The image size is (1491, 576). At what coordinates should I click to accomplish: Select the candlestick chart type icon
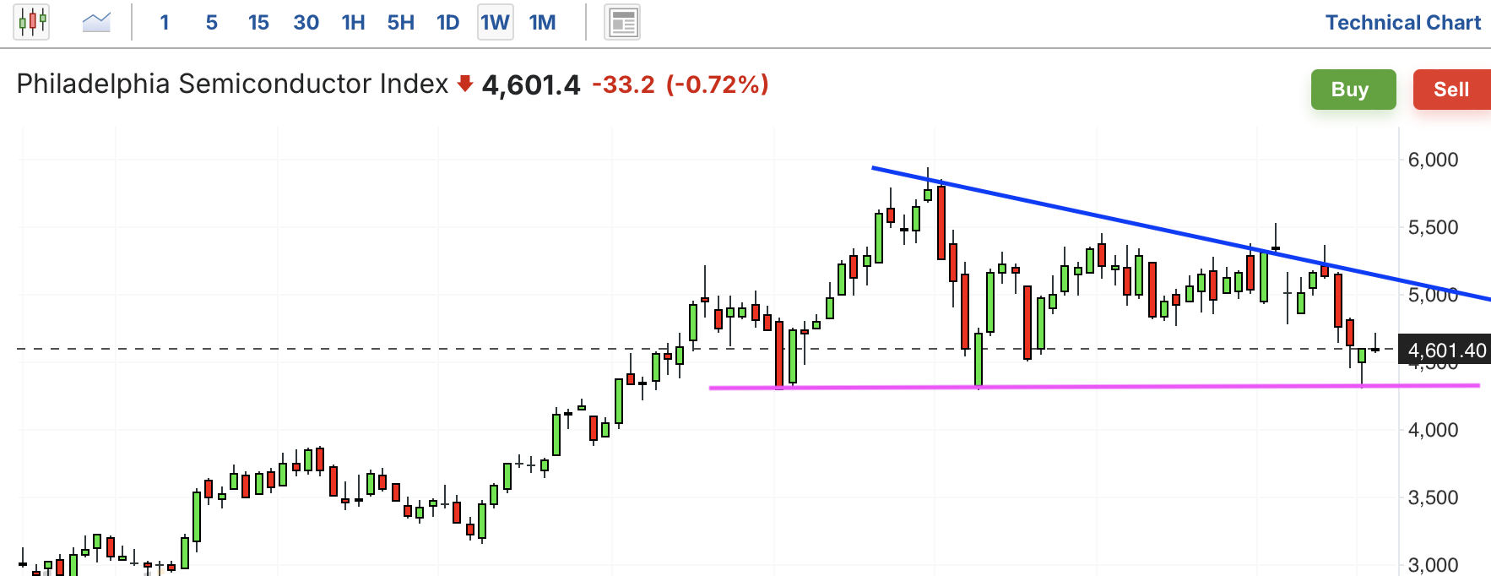(32, 22)
